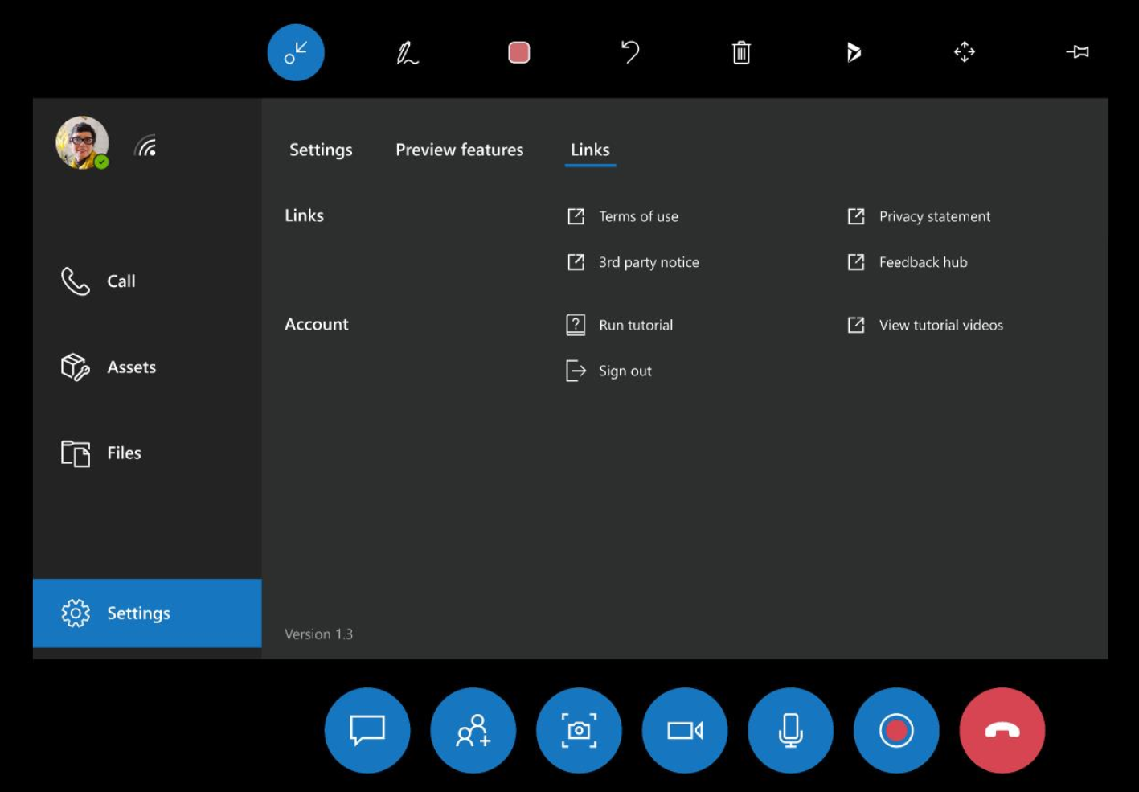This screenshot has height=792, width=1139.
Task: Add participants to the call
Action: click(473, 730)
